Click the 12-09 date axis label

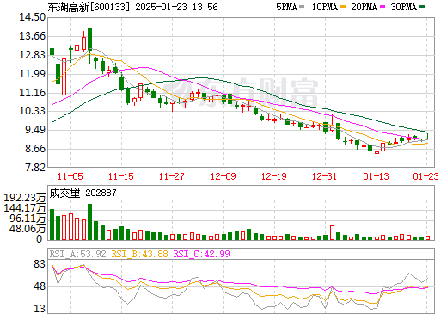click(x=223, y=176)
